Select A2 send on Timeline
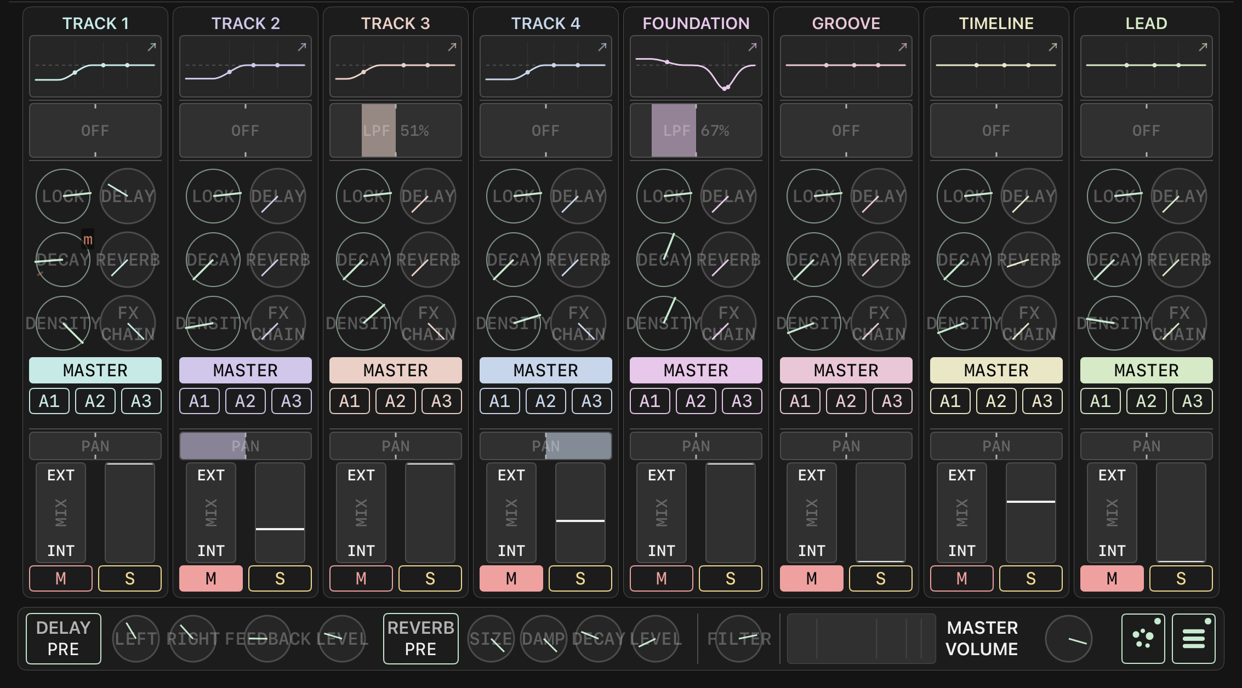 point(996,401)
